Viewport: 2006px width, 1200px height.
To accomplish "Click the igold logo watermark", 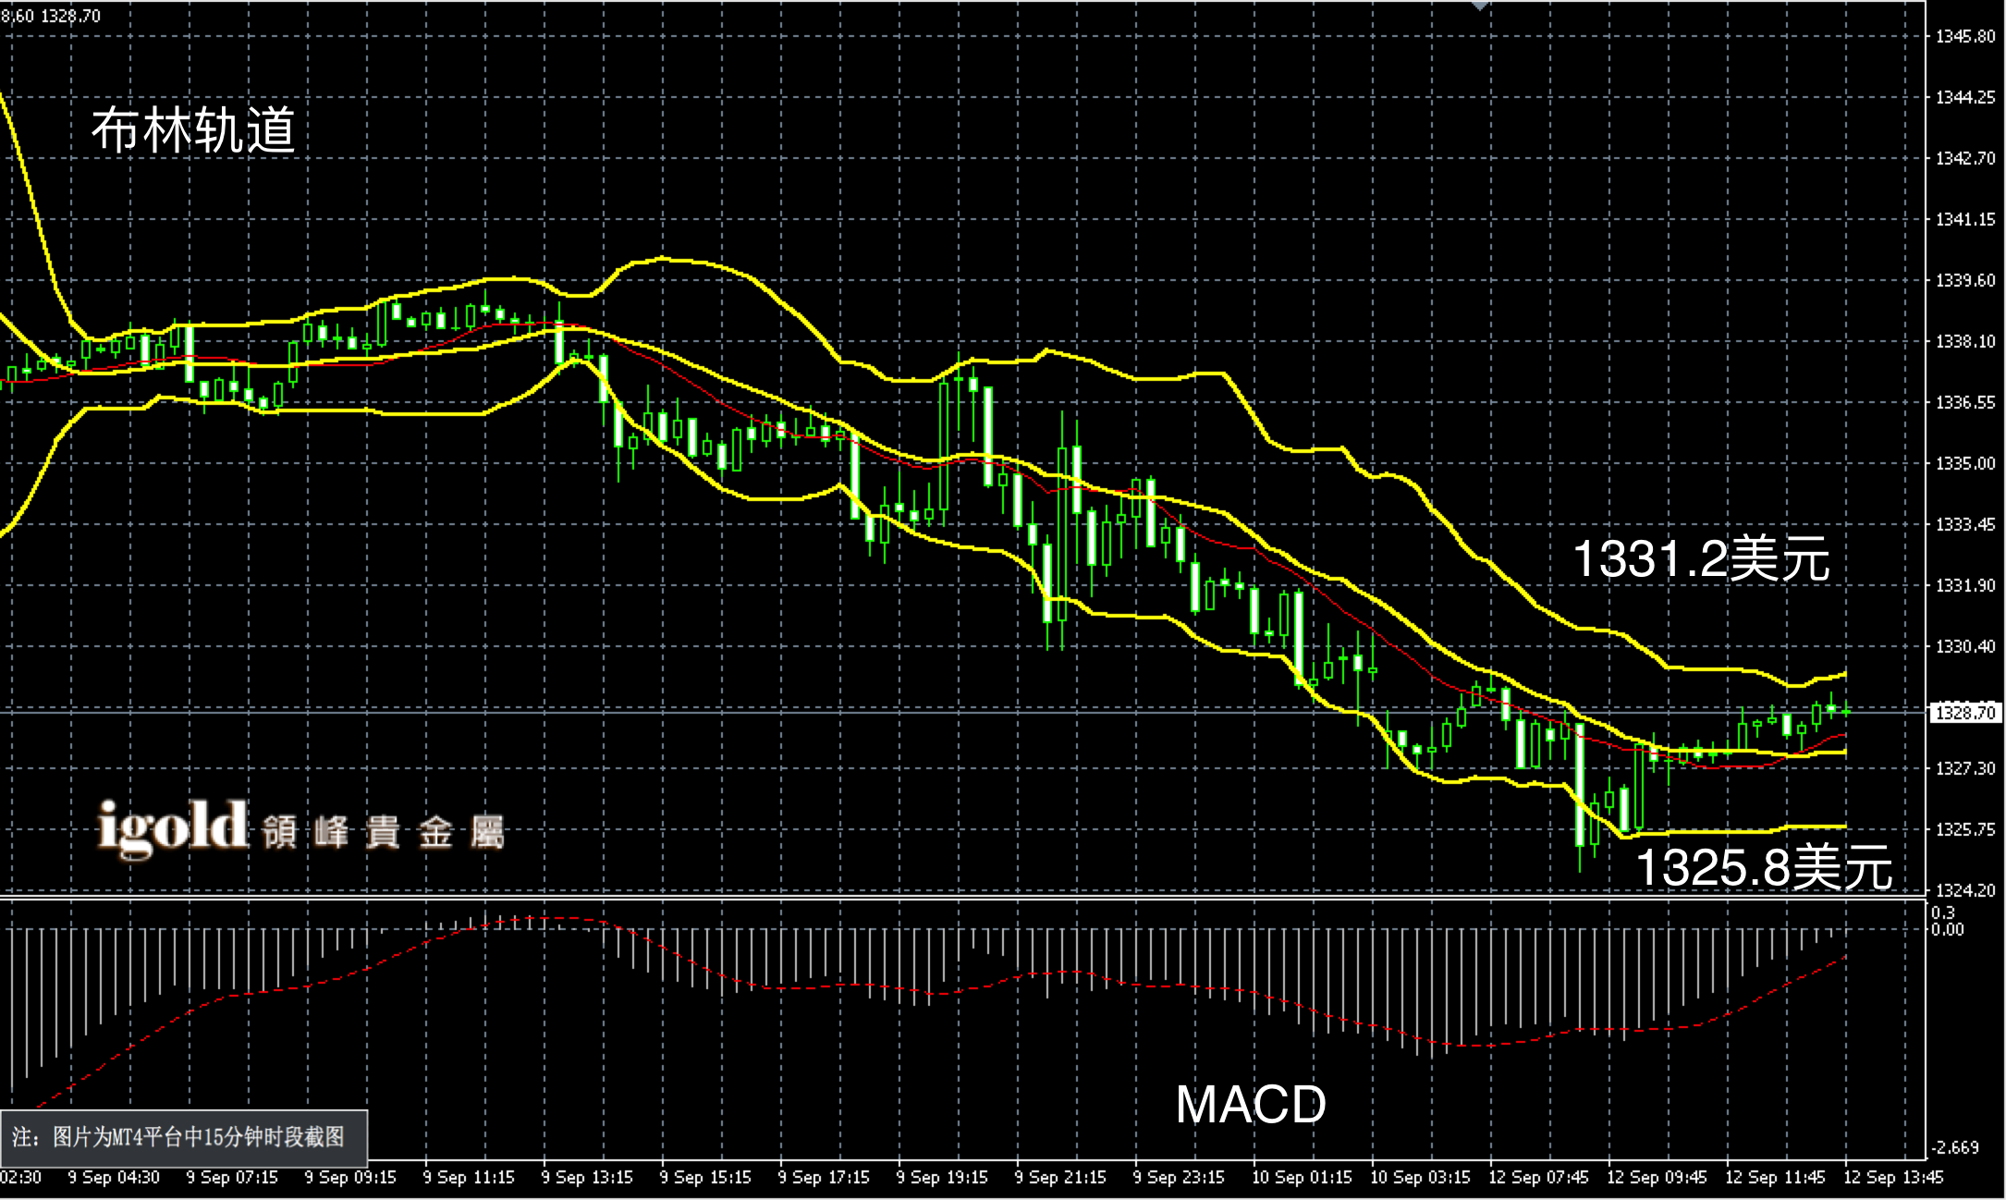I will 173,827.
